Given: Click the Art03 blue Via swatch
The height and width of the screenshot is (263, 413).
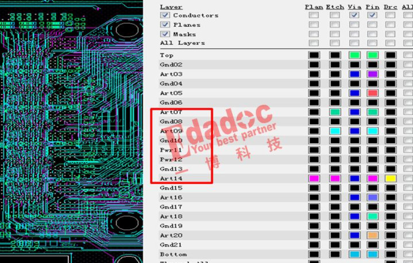Looking at the screenshot, I should [354, 74].
